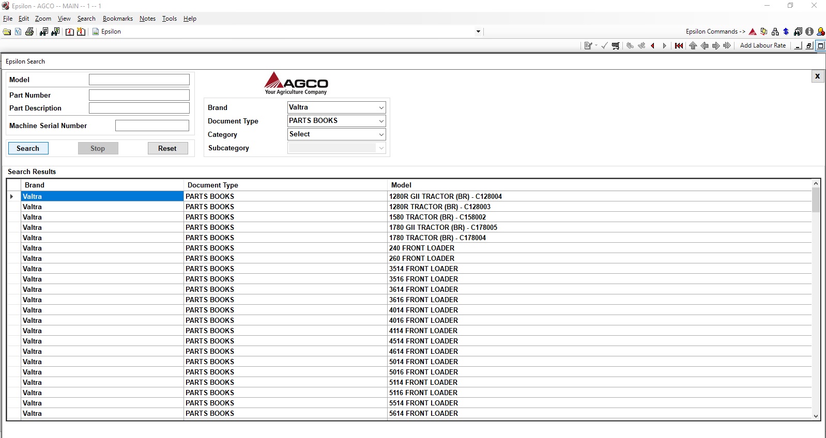Click the Brand column header

tap(102, 185)
